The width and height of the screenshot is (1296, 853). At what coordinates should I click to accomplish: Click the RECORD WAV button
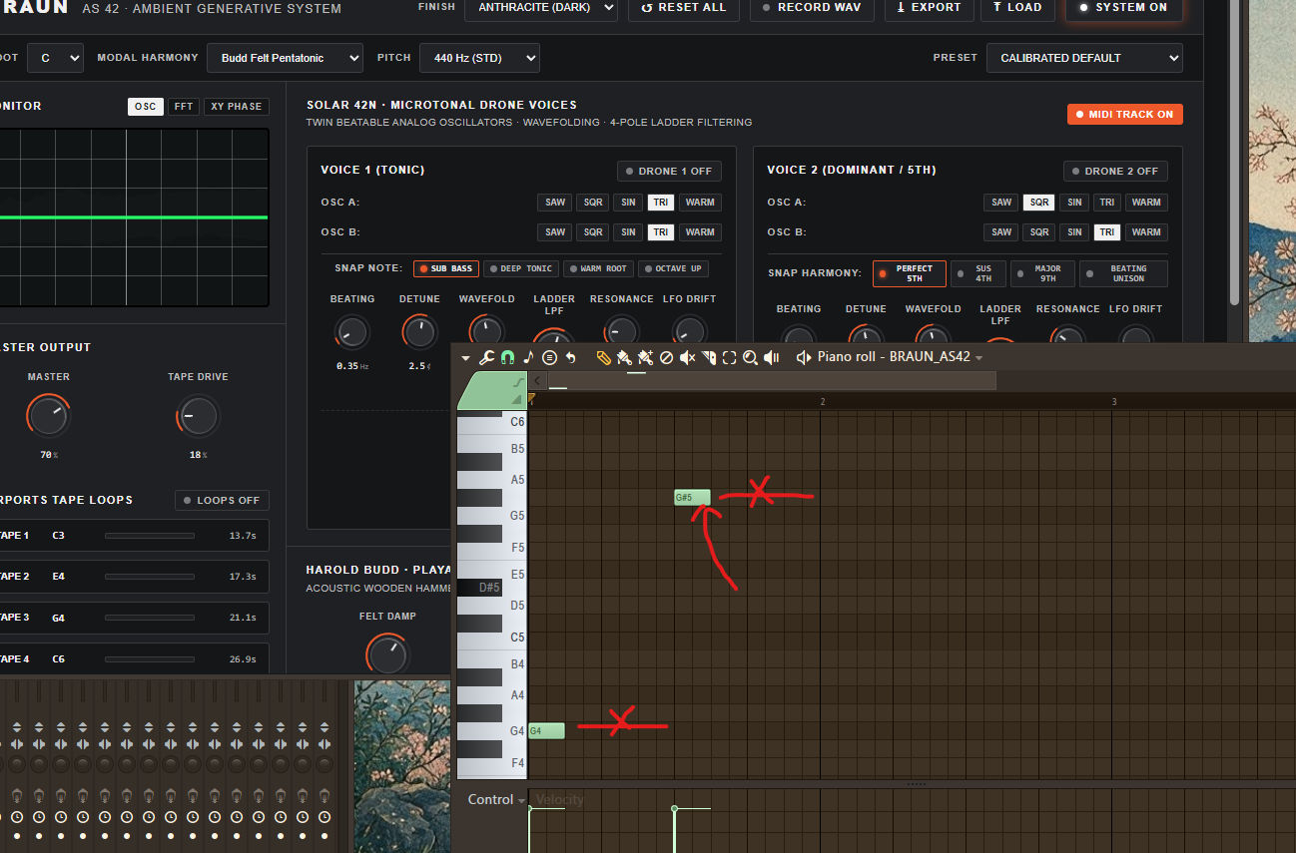click(x=812, y=8)
